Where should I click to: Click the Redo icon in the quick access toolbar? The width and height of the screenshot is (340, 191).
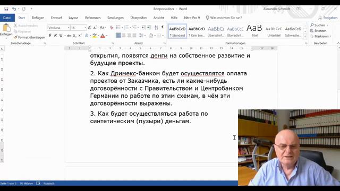[x=23, y=9]
